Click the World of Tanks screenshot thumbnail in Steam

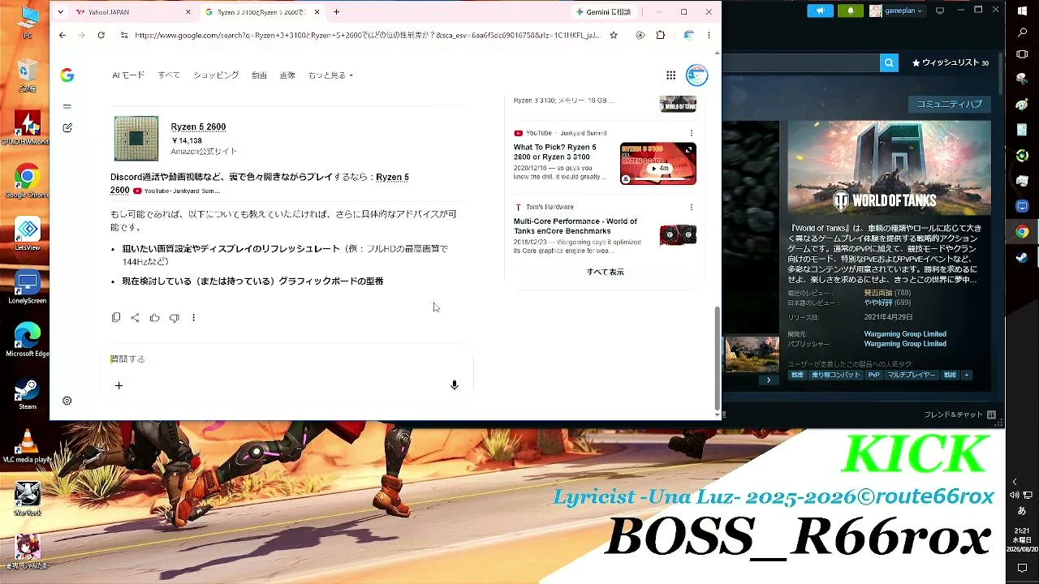pyautogui.click(x=752, y=354)
